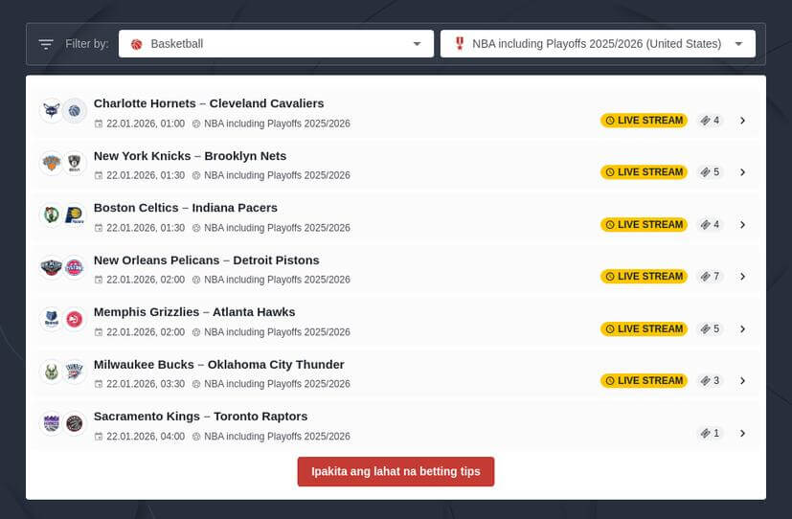792x519 pixels.
Task: Expand the Sacramento Kings match chevron
Action: (742, 433)
